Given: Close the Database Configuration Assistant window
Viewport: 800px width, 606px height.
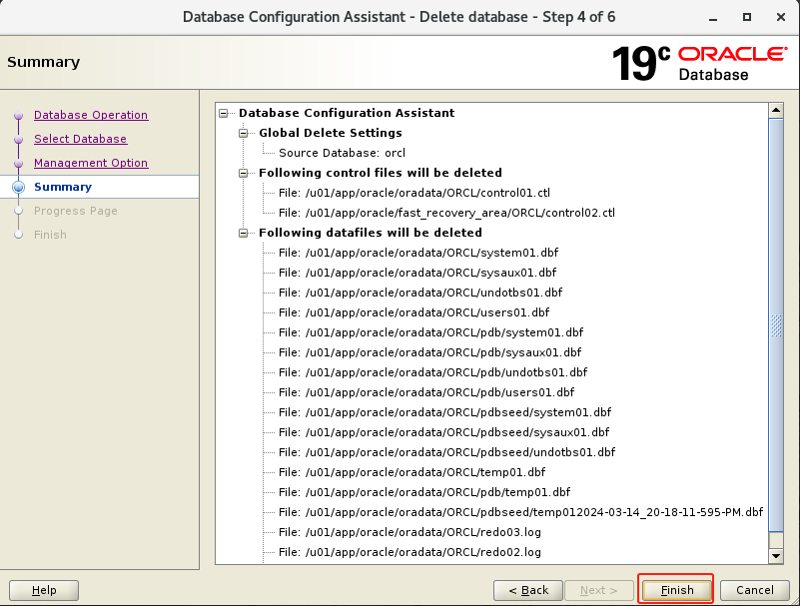Looking at the screenshot, I should [x=781, y=17].
